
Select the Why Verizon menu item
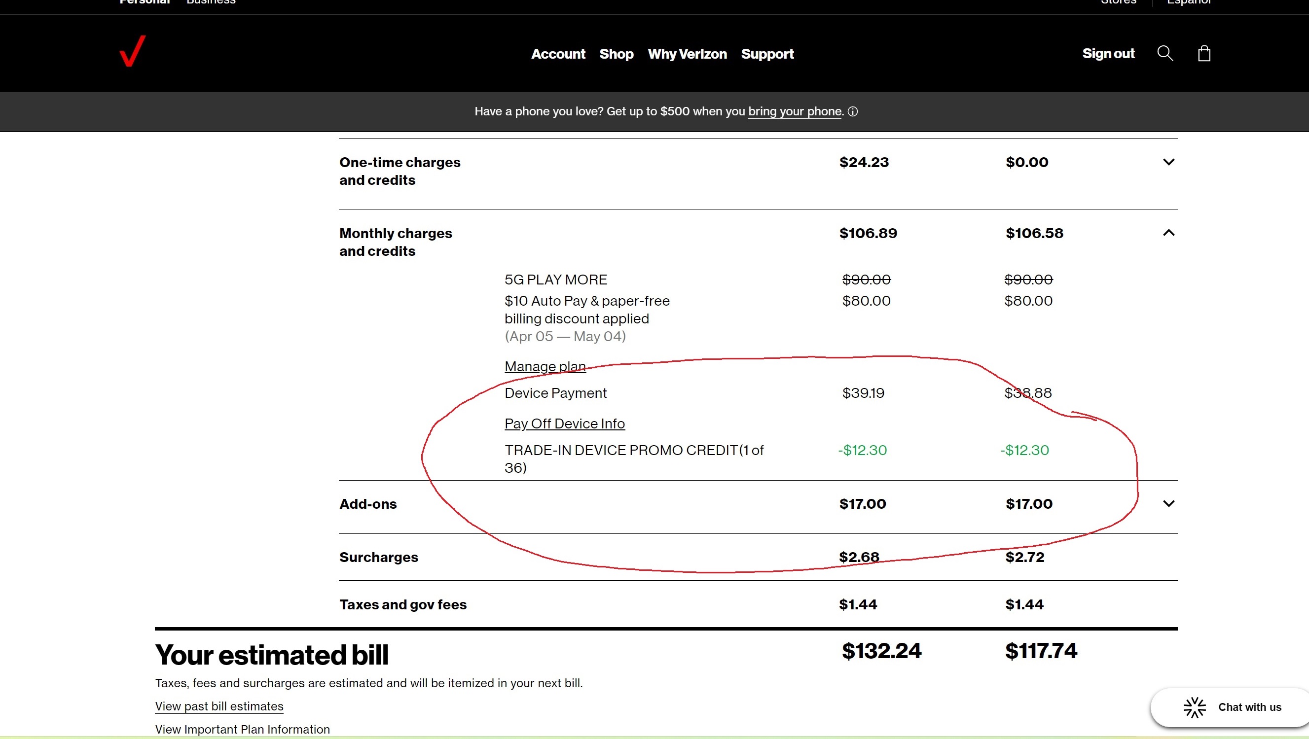click(687, 54)
